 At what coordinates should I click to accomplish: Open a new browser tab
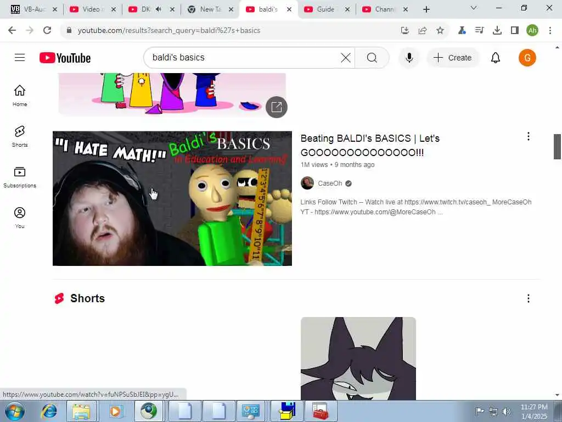[x=426, y=9]
